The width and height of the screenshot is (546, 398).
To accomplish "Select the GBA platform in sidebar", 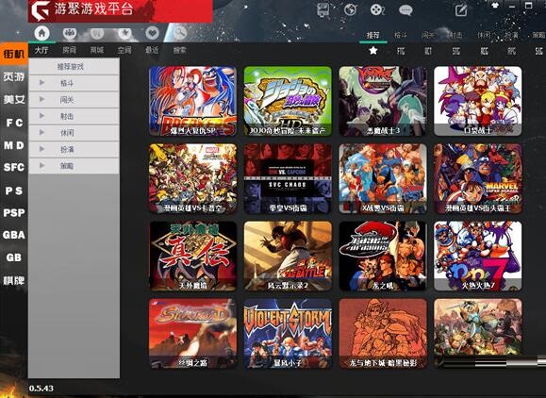I will pos(14,235).
